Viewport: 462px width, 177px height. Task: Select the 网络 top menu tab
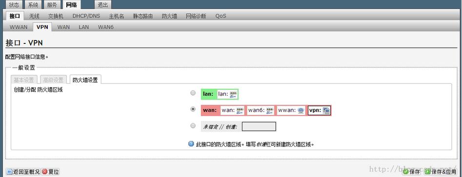tap(71, 5)
